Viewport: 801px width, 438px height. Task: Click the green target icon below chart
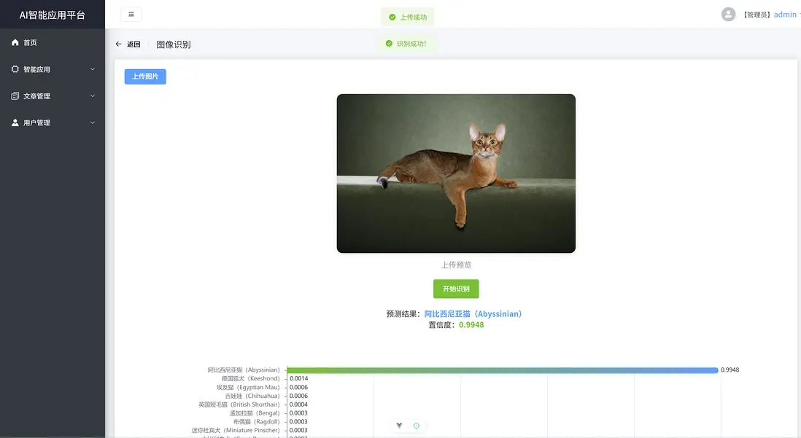[417, 425]
